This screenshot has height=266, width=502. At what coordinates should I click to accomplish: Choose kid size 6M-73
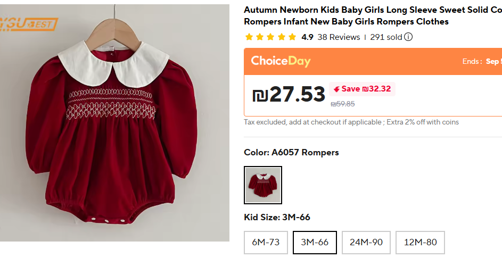(266, 242)
